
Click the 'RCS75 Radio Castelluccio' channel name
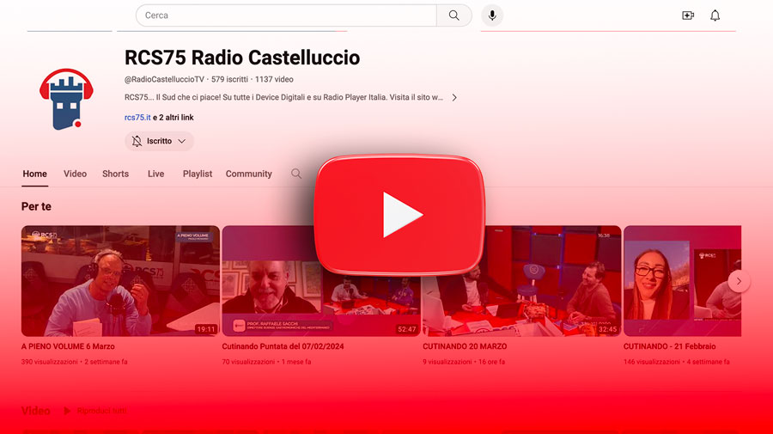pyautogui.click(x=242, y=58)
